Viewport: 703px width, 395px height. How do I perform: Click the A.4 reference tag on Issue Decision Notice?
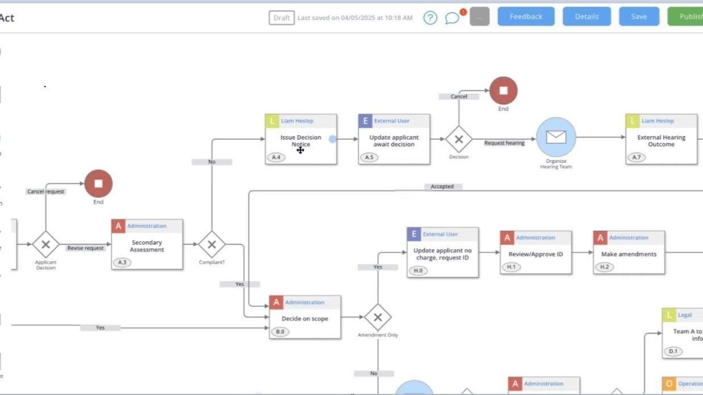(276, 157)
